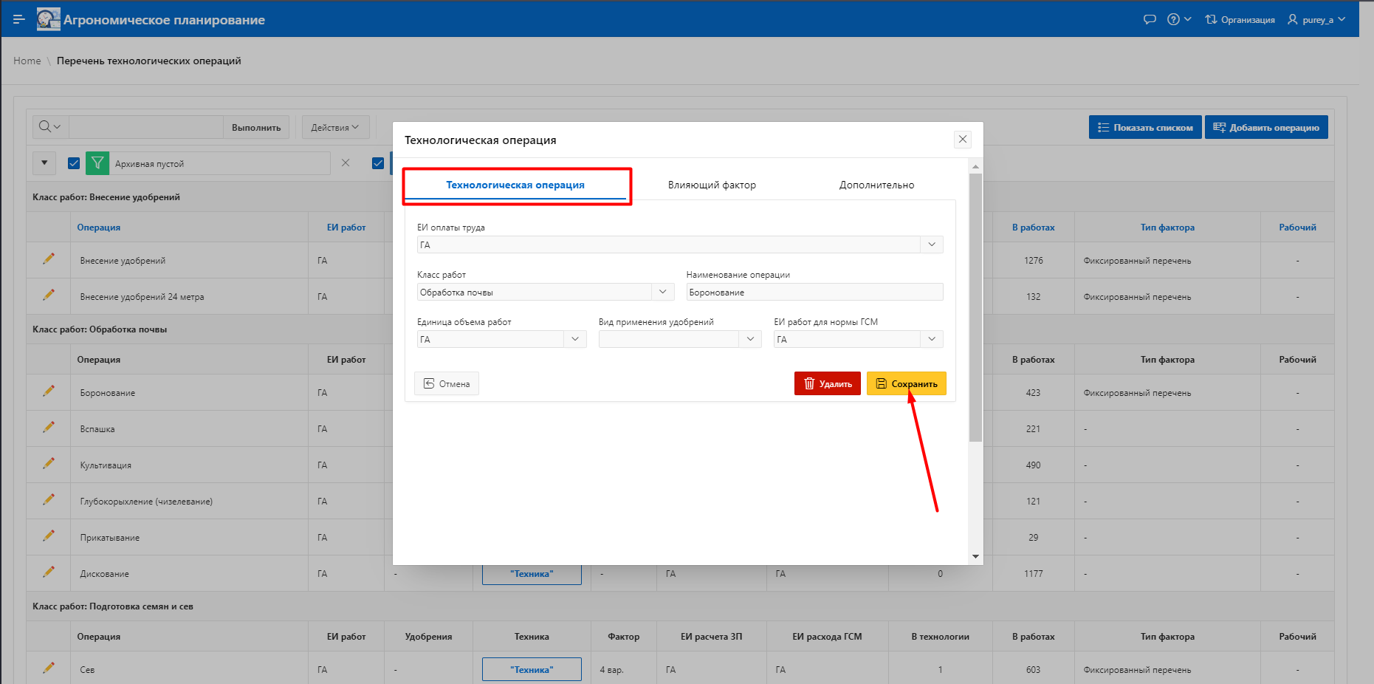Open Вид применения удобрений dropdown
The height and width of the screenshot is (684, 1374).
click(x=750, y=339)
